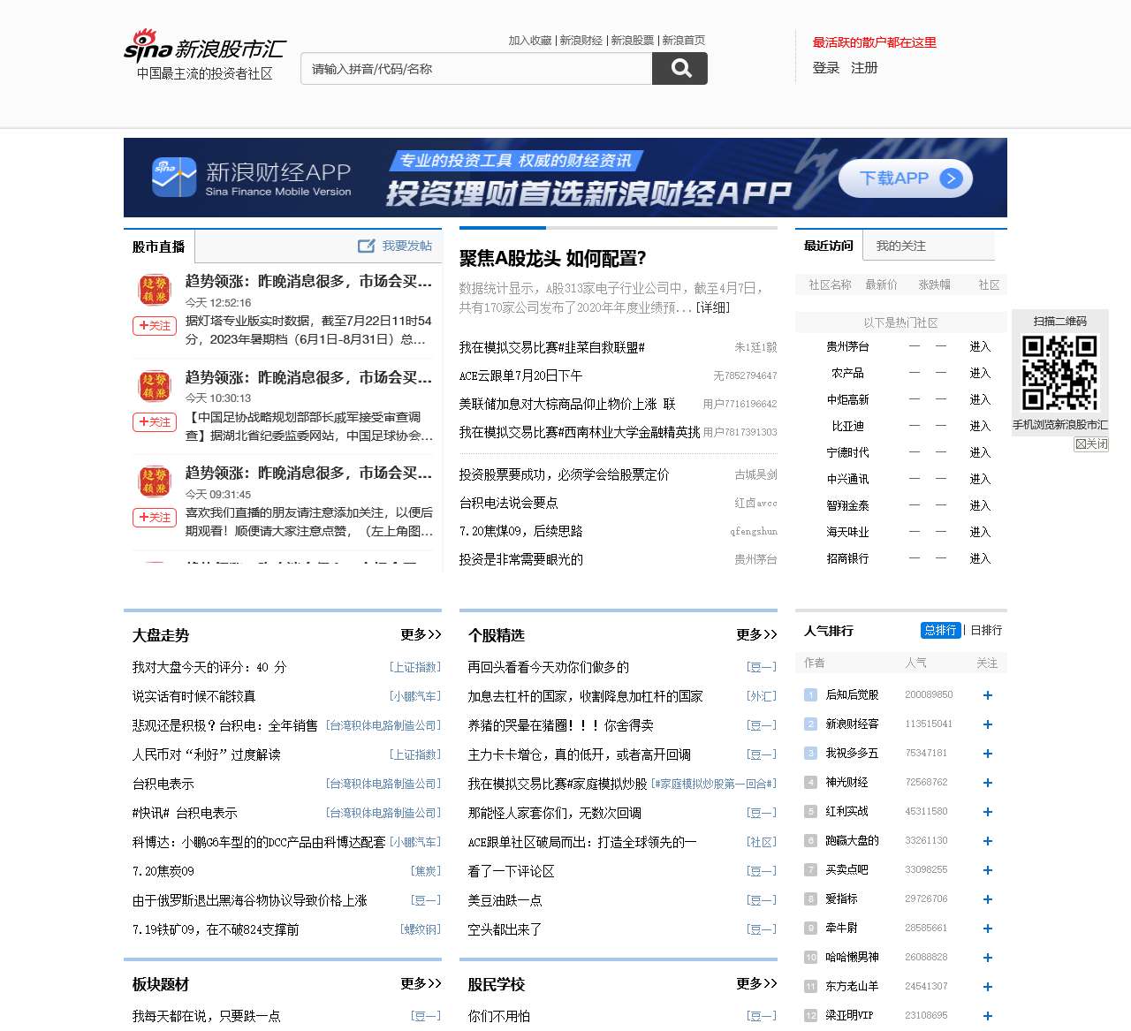Follow 哈哈懒男神 with plus icon

[988, 958]
